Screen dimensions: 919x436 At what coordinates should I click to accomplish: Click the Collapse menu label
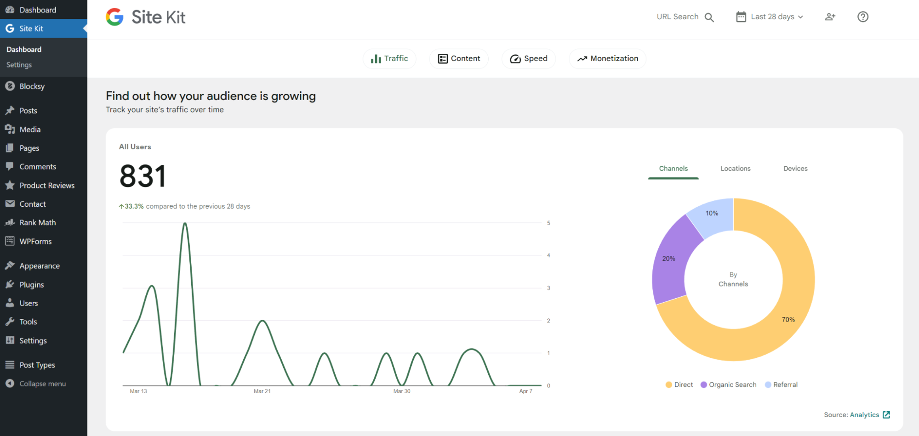[43, 384]
